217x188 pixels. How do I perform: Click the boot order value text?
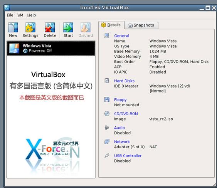pos(179,62)
